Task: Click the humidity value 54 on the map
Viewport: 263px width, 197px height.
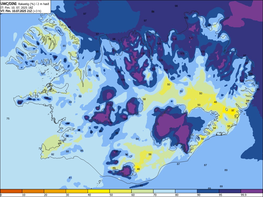Action: (x=214, y=128)
